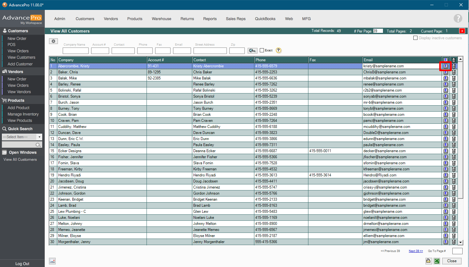Screen dimensions: 469x267
Task: Open the Warehouse menu
Action: [x=161, y=19]
